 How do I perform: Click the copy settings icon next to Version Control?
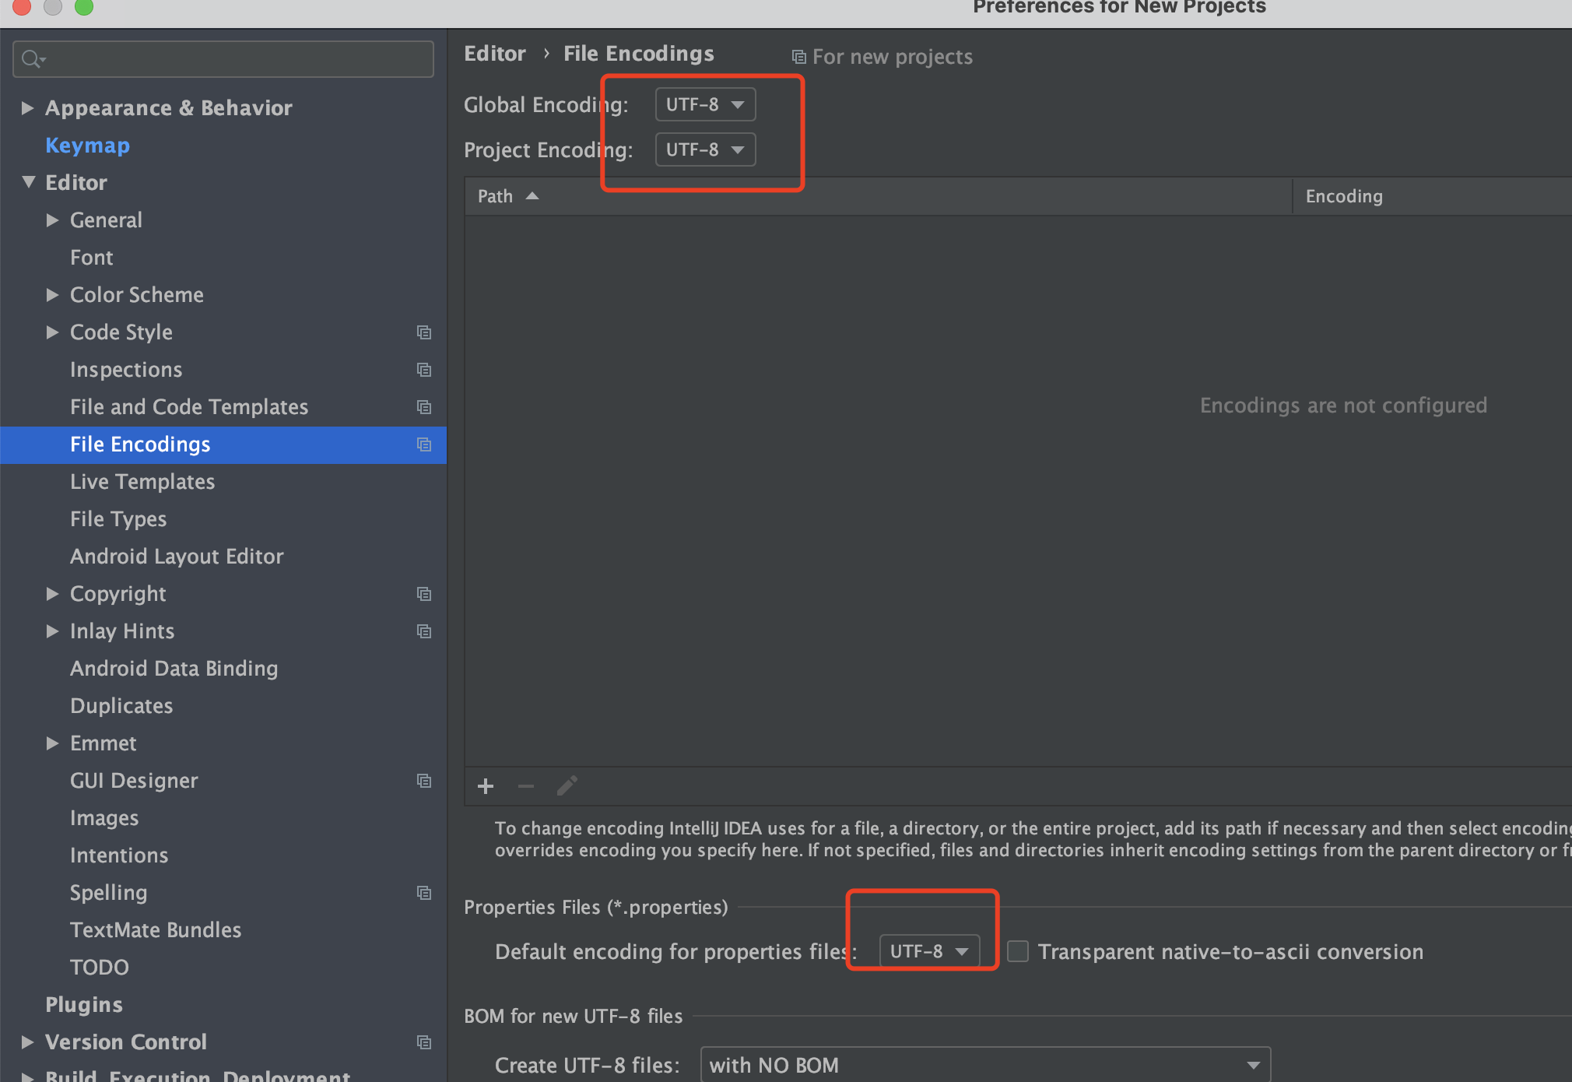pyautogui.click(x=425, y=1042)
